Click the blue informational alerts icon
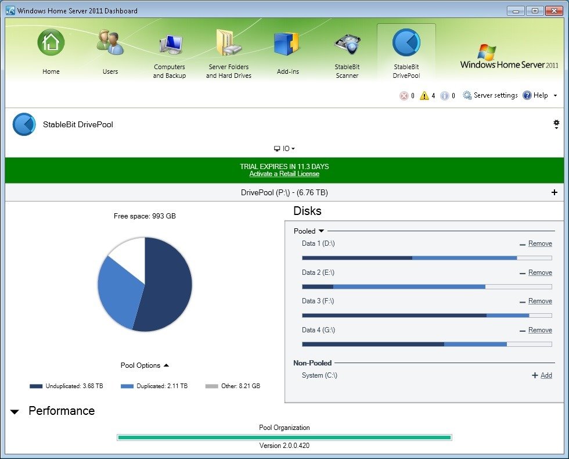 tap(445, 95)
